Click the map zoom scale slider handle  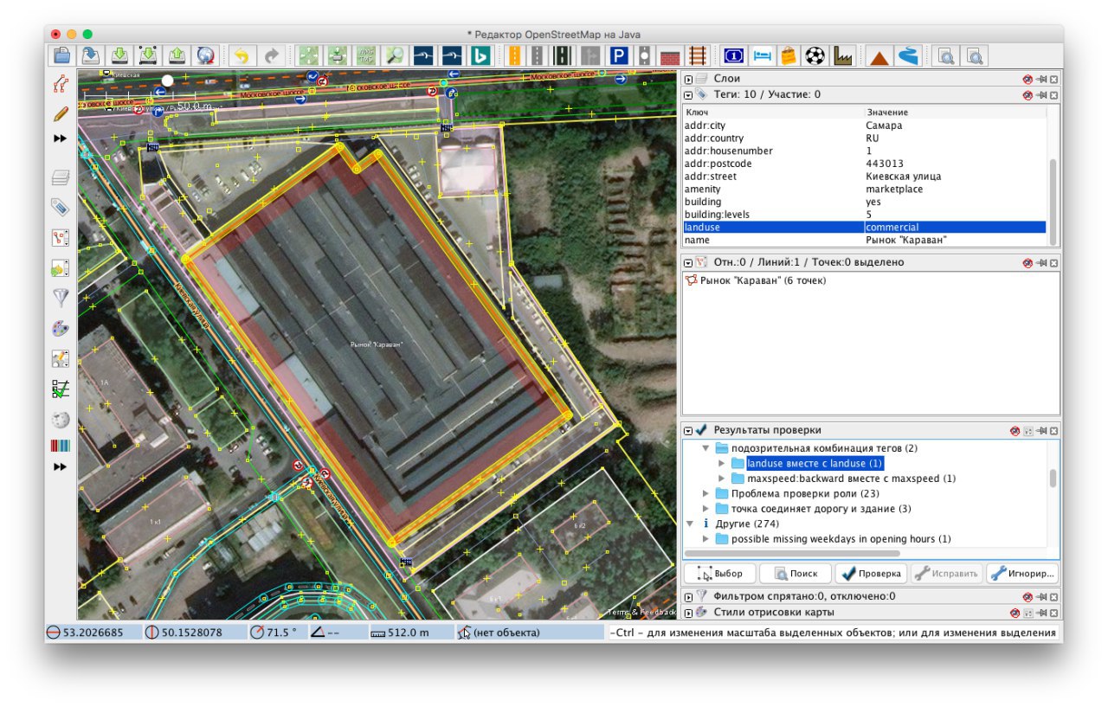coord(168,80)
